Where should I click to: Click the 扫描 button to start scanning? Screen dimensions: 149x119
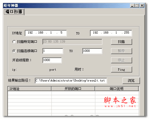tap(121, 42)
